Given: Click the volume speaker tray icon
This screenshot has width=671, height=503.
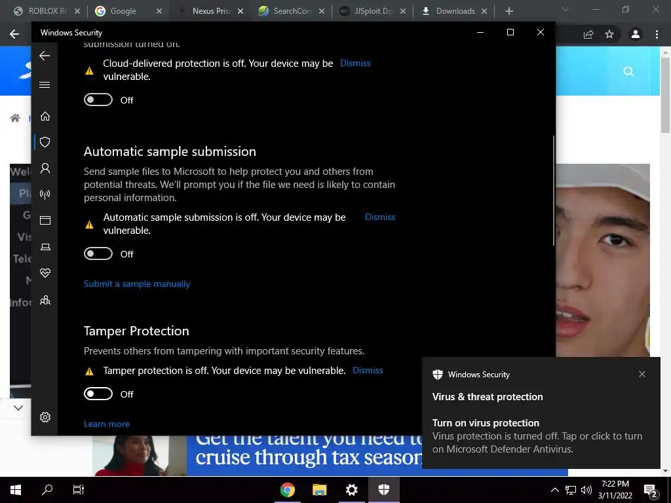Looking at the screenshot, I should pyautogui.click(x=586, y=490).
